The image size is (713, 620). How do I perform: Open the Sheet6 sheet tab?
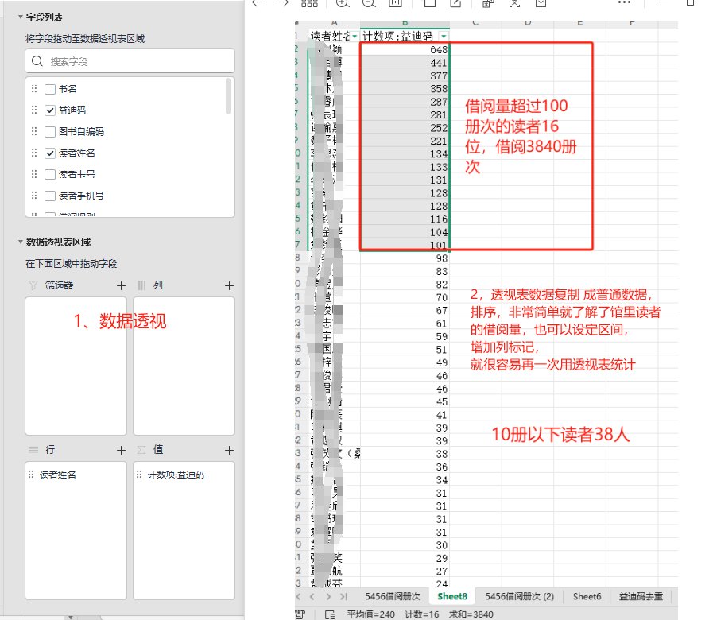point(587,596)
